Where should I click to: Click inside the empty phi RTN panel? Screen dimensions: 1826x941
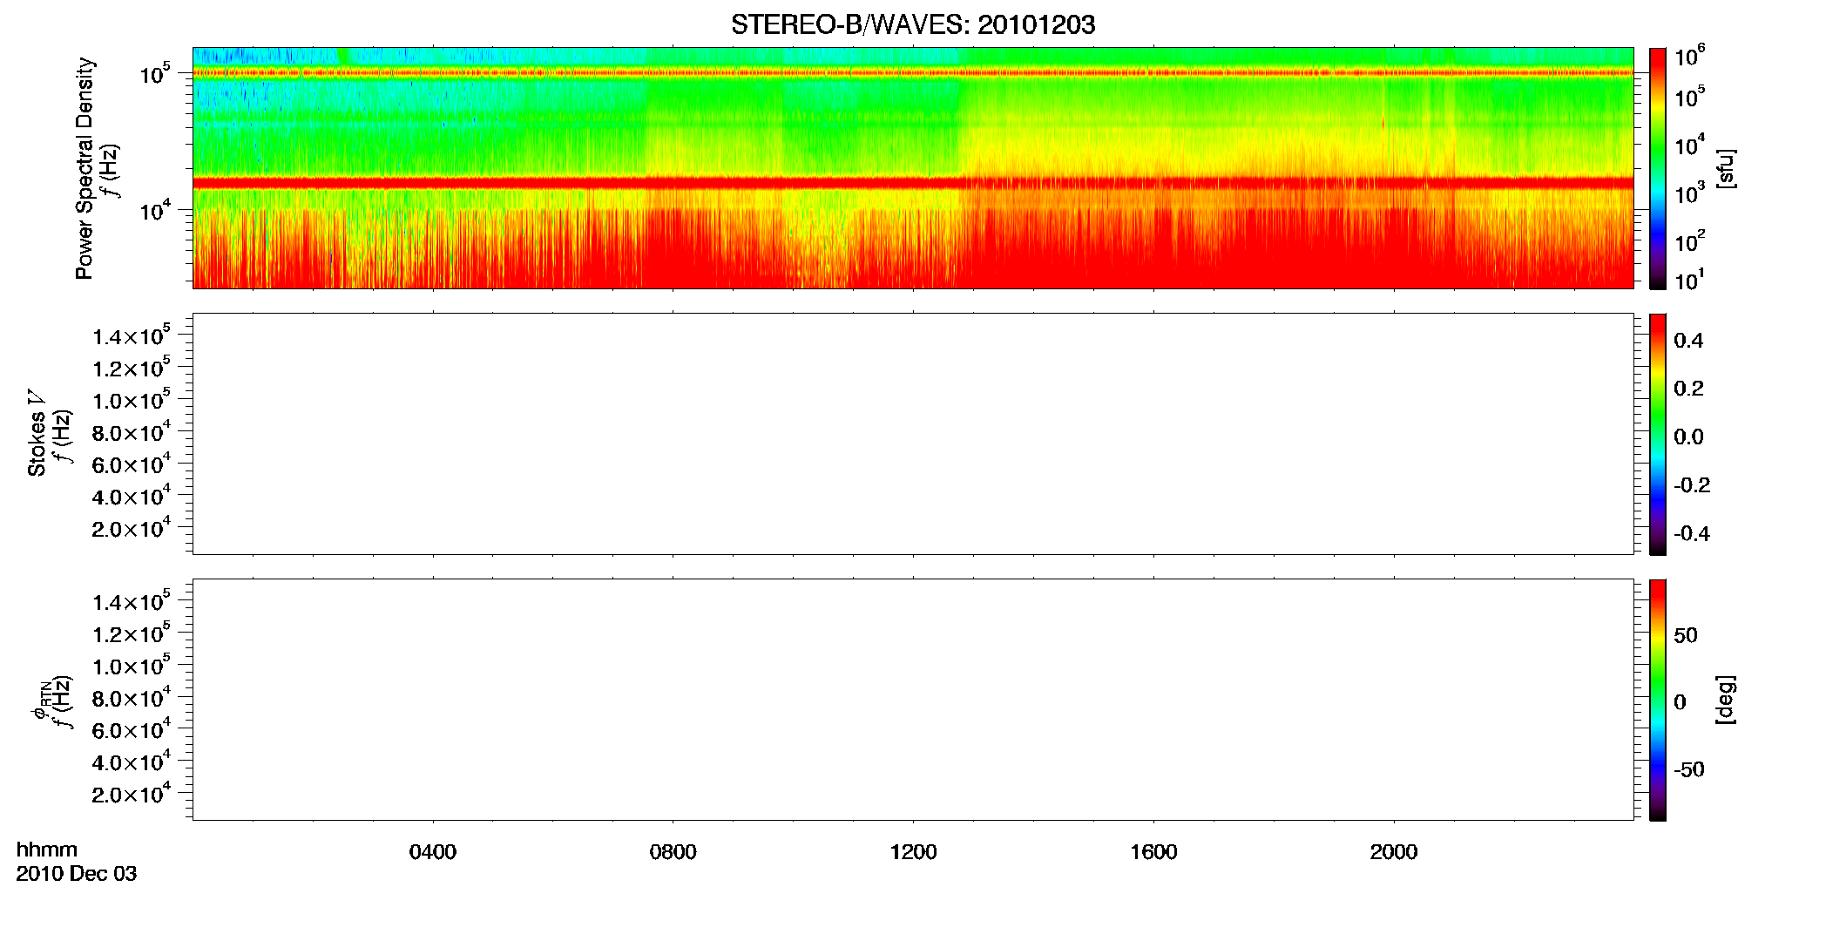[913, 700]
